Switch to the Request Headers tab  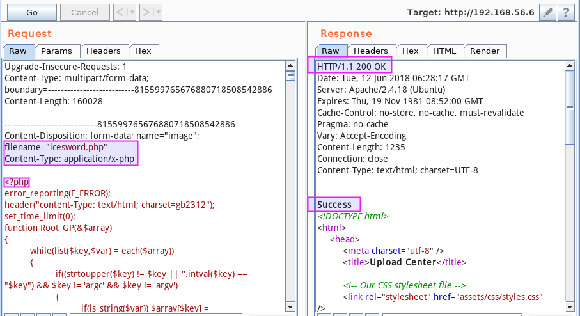point(104,51)
